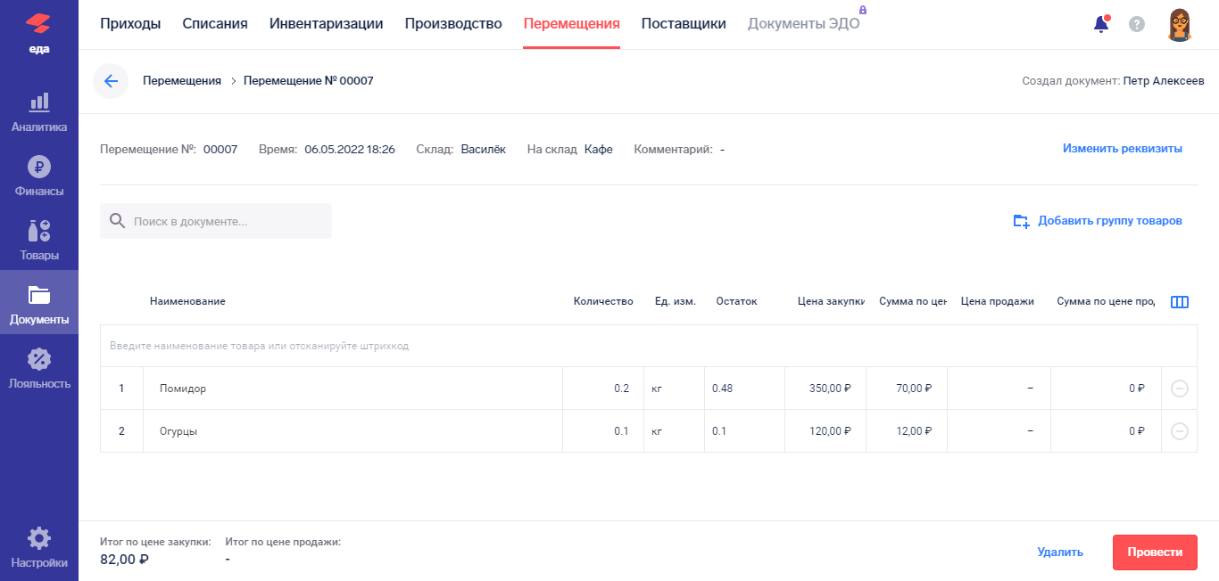
Task: Click purchase price 350,00 ₽
Action: pyautogui.click(x=825, y=389)
